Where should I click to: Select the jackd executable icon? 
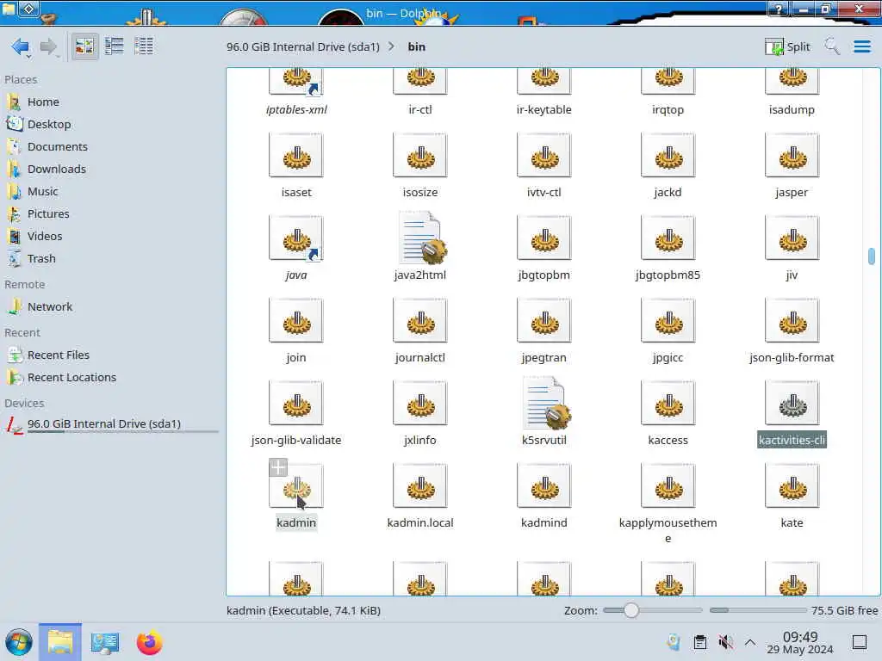point(668,156)
